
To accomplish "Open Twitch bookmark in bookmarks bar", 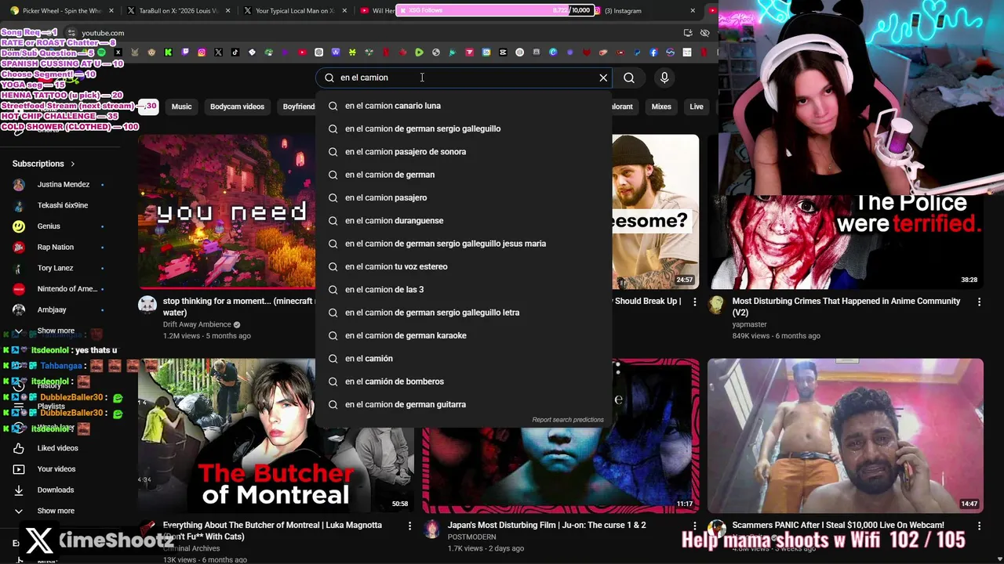I will pos(185,52).
